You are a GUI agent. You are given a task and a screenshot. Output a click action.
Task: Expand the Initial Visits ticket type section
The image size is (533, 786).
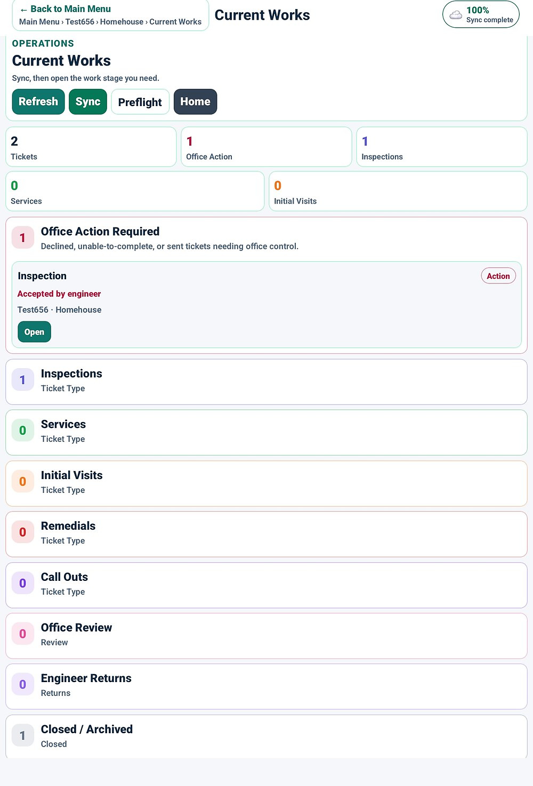[266, 483]
